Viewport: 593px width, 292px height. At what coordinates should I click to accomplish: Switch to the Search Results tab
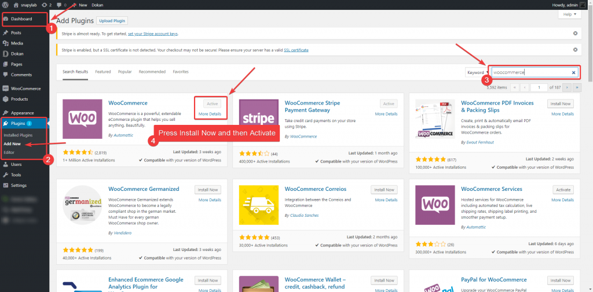click(x=75, y=72)
